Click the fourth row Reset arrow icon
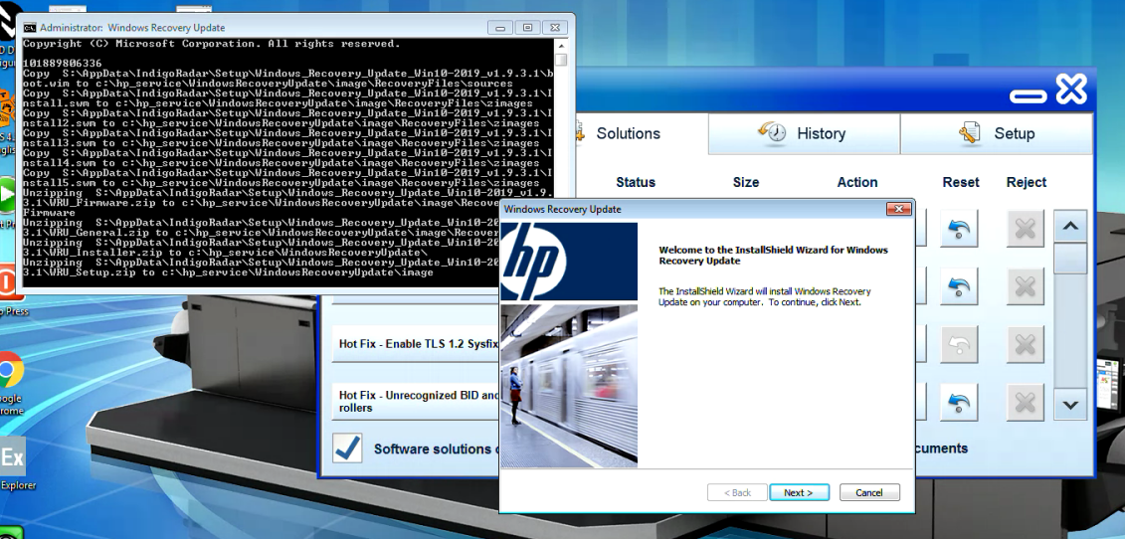Image resolution: width=1125 pixels, height=539 pixels. coord(960,403)
